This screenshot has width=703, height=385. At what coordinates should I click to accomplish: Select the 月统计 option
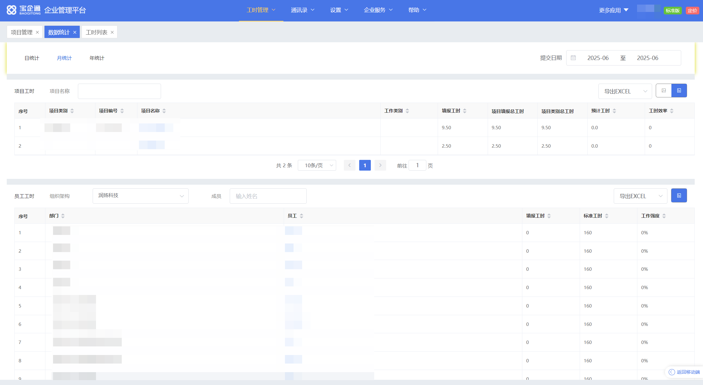tap(64, 58)
